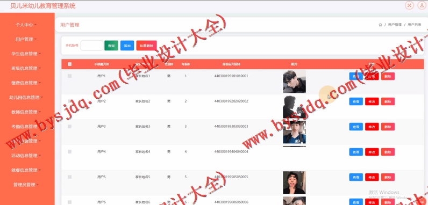Check the checkbox for 用户3 row

click(69, 127)
